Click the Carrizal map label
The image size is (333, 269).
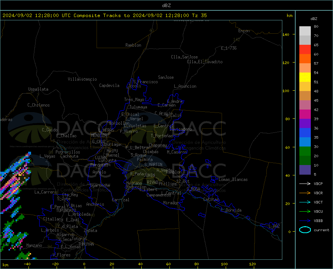(x=121, y=200)
